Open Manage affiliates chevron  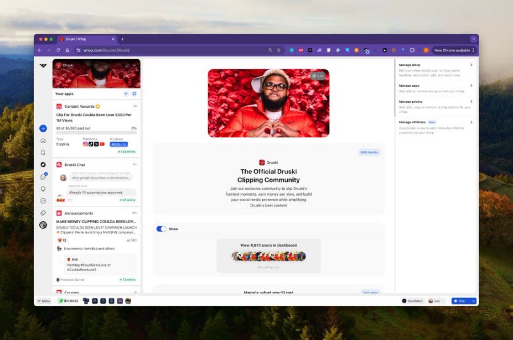[x=471, y=122]
